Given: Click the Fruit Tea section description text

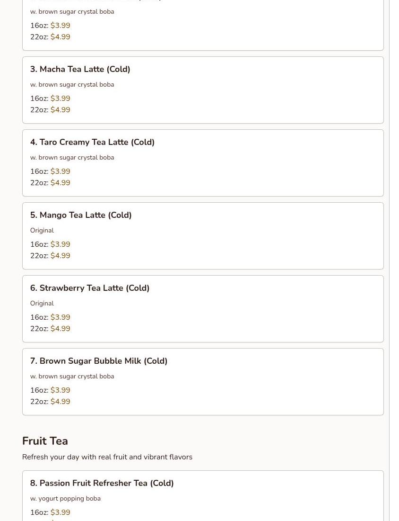Looking at the screenshot, I should pos(107,457).
